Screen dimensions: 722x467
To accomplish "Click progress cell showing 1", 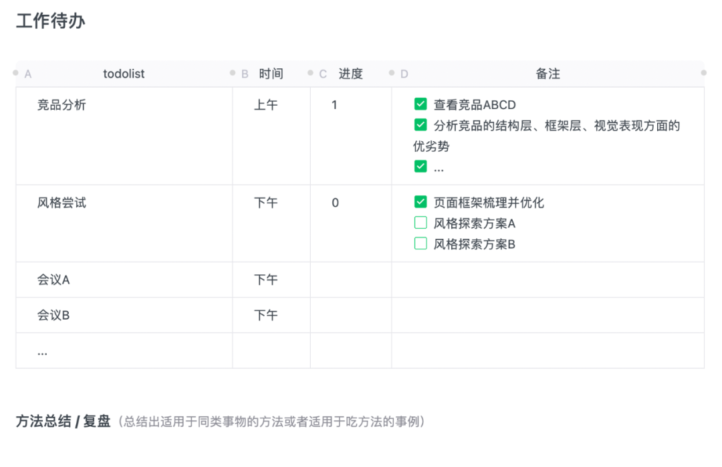I will 335,105.
